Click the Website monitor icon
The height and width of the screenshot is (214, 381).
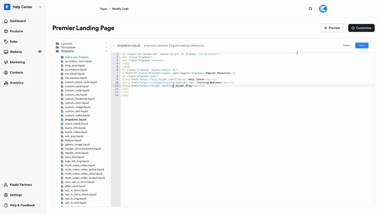click(6, 52)
